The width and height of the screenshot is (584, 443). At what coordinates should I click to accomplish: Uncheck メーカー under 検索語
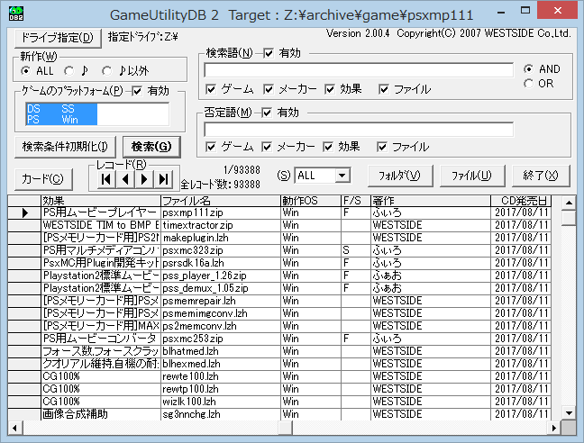coord(269,89)
